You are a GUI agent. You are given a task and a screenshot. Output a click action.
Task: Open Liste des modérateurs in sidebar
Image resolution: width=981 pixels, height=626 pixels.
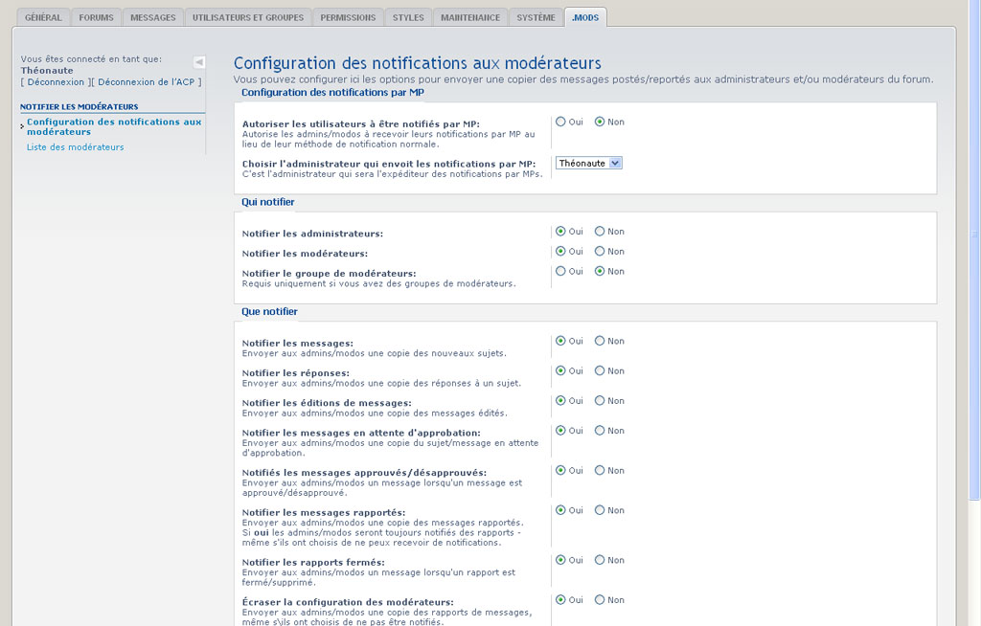pyautogui.click(x=75, y=147)
